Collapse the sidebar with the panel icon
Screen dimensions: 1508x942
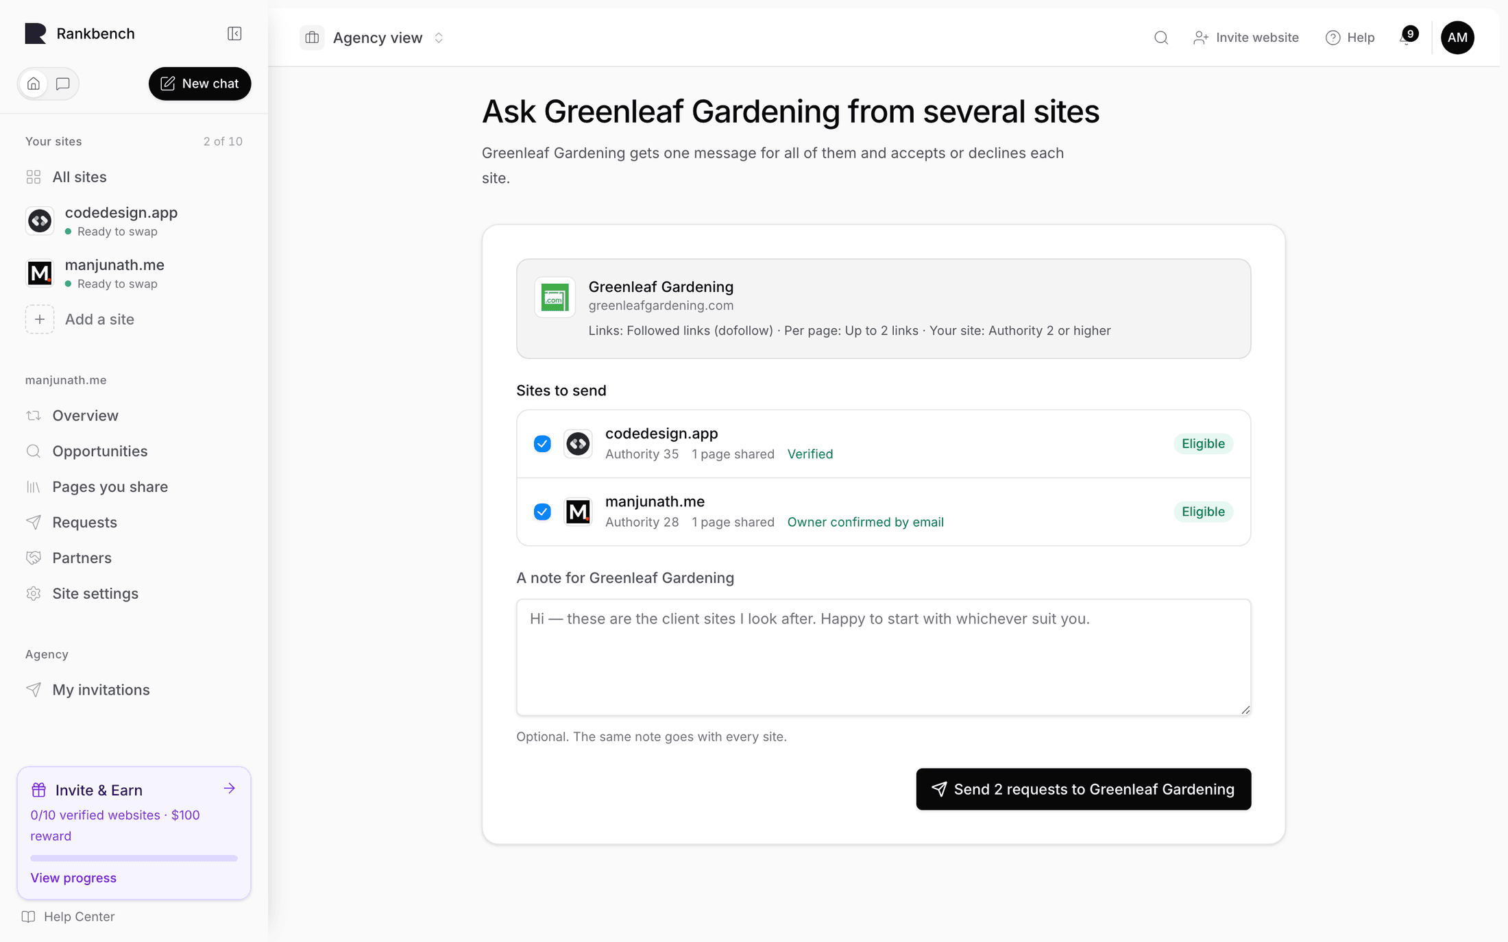(234, 34)
